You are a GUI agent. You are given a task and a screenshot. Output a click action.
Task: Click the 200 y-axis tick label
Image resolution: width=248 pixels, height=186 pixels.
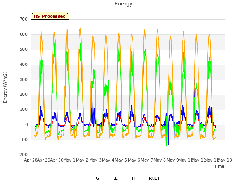pos(24,95)
